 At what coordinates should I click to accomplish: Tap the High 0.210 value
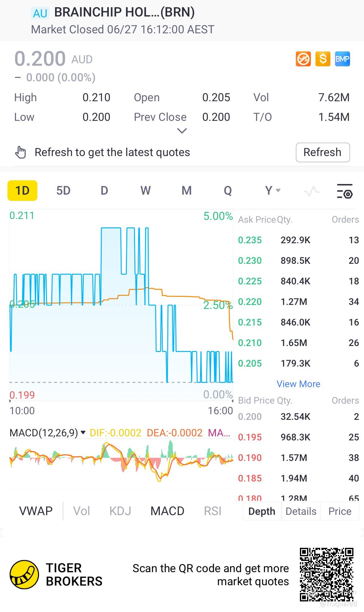click(96, 97)
